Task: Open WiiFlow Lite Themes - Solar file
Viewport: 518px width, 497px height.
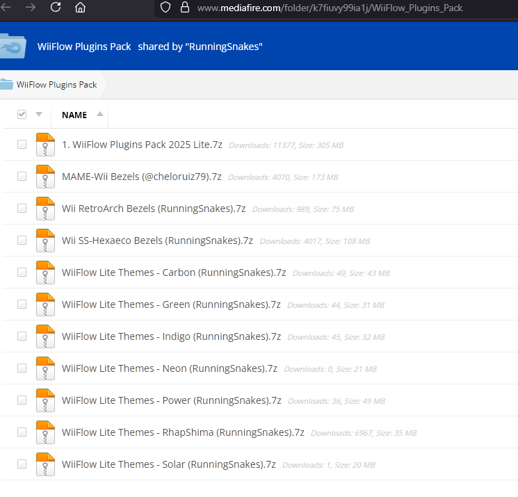Action: [x=169, y=464]
